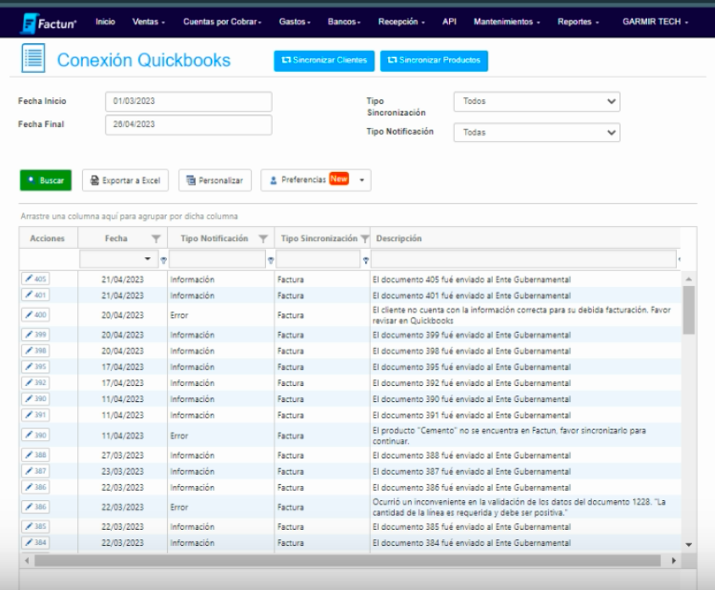The height and width of the screenshot is (590, 715).
Task: Click Sincronizar Clientes button
Action: [324, 61]
